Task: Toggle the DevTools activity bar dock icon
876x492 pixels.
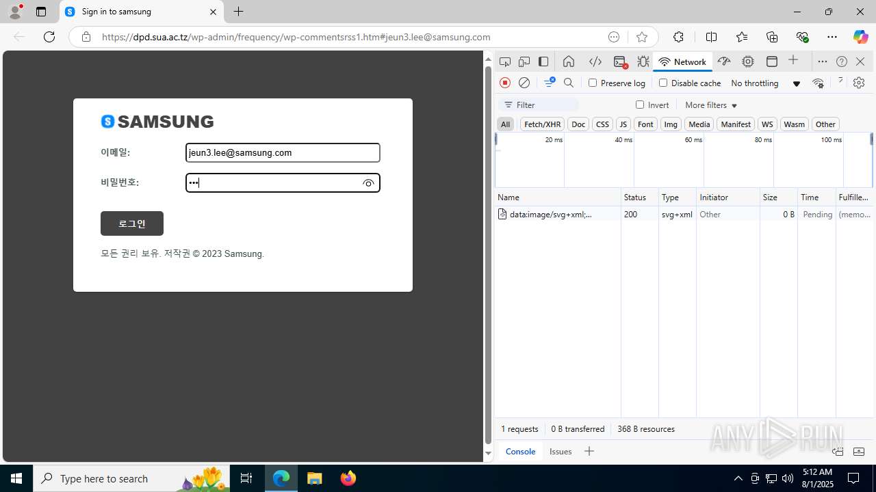Action: [x=543, y=61]
